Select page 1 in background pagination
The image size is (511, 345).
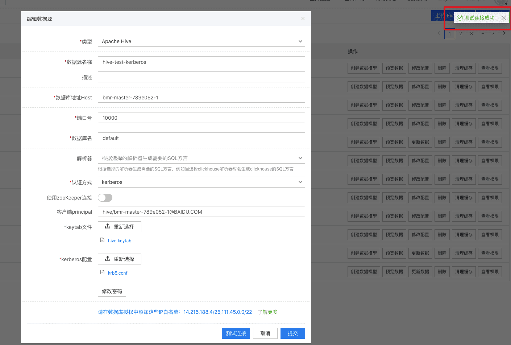(450, 34)
